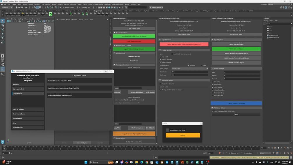Uncheck Write UVs in Alembic Publisher
The image size is (293, 165).
point(213,82)
